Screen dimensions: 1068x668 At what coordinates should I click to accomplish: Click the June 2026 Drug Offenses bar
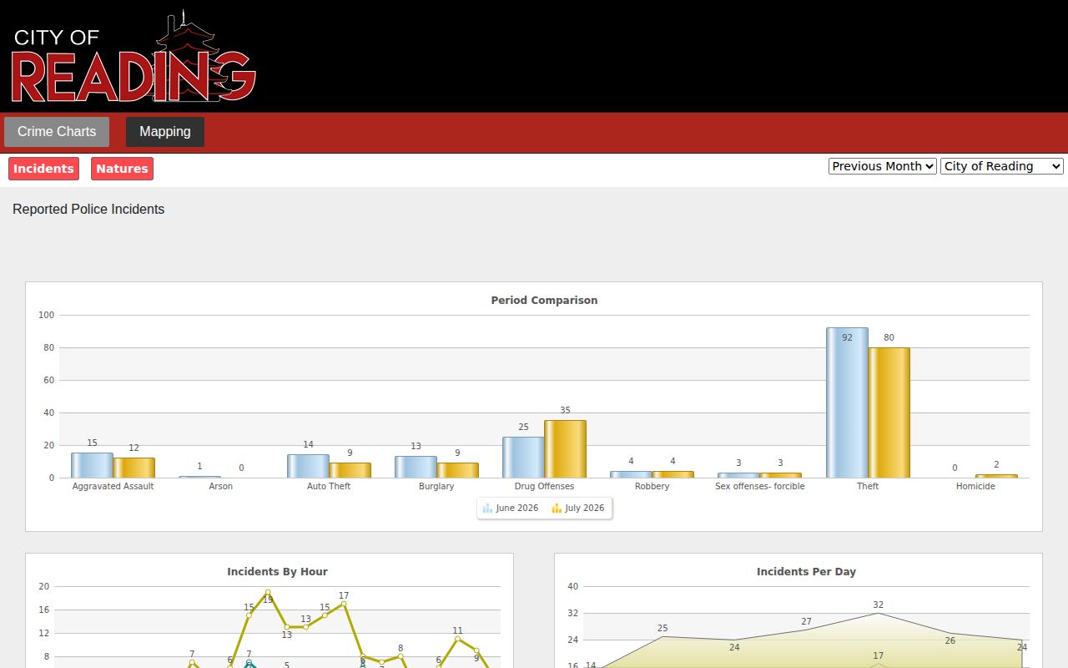point(523,458)
